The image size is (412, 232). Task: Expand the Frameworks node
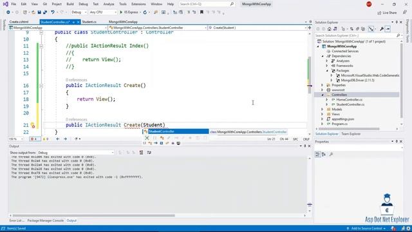(327, 66)
